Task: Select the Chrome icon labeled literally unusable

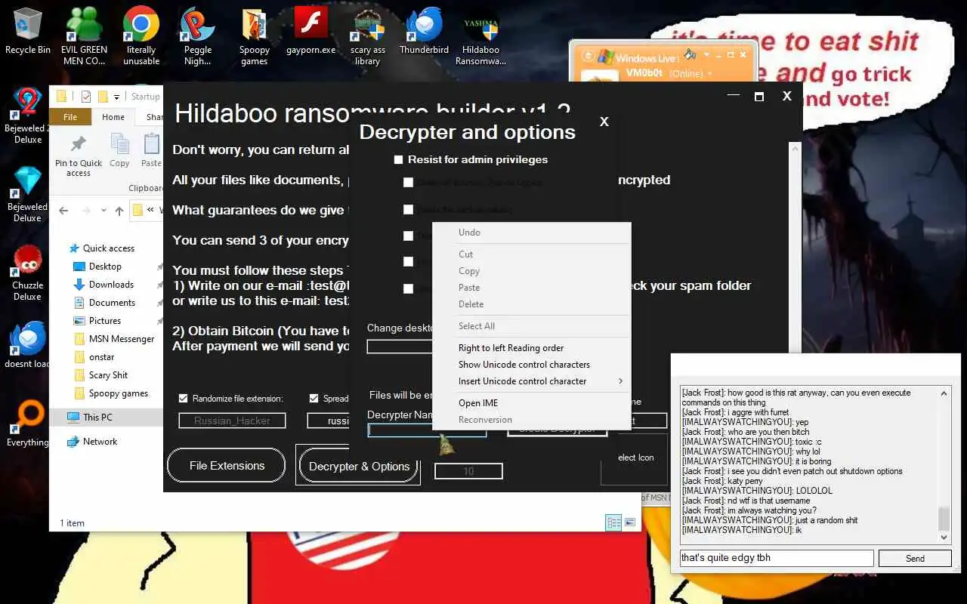Action: (141, 35)
